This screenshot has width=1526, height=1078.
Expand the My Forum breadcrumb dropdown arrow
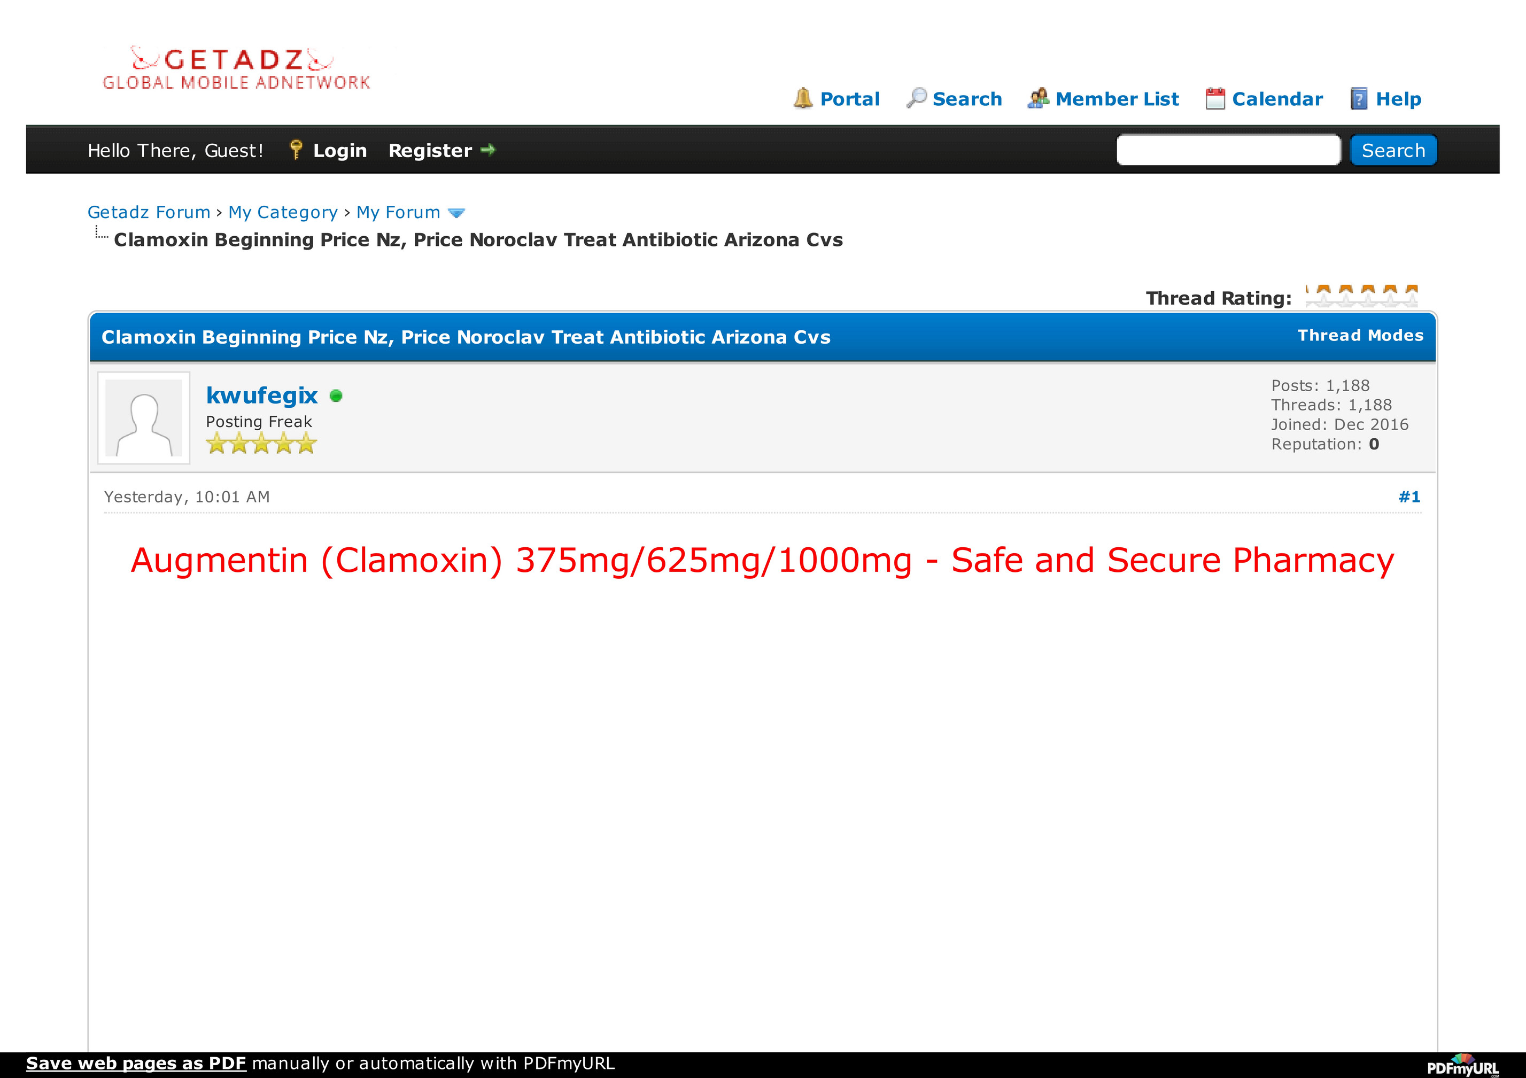point(456,213)
